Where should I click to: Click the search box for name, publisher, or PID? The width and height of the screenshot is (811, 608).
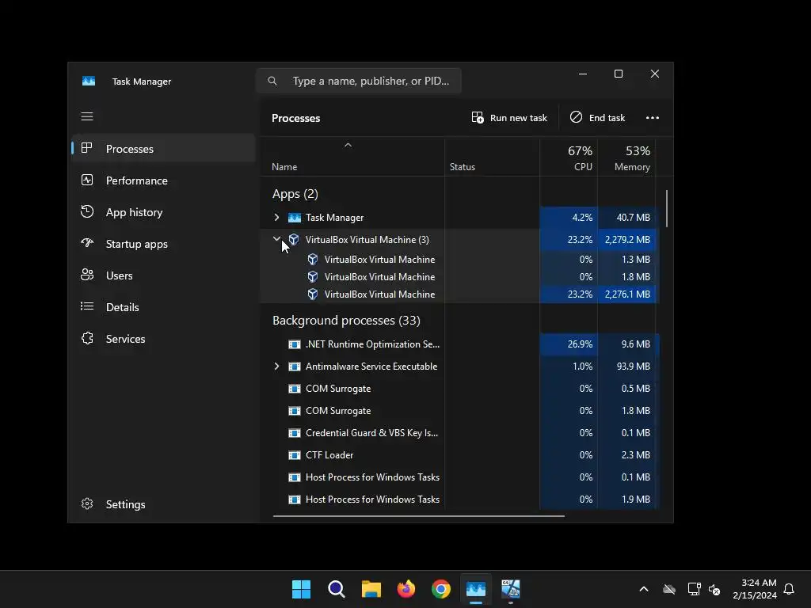[x=359, y=81]
